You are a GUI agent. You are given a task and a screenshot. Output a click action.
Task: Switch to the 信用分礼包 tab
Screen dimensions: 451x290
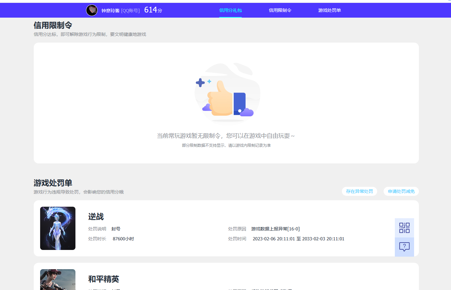(230, 10)
